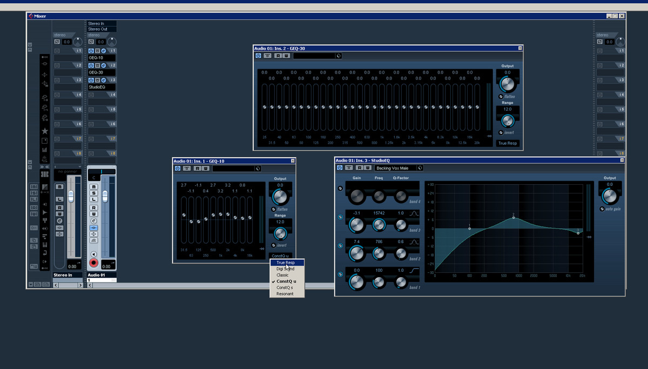The height and width of the screenshot is (369, 648).
Task: Deactivate StudioEQ band 2
Action: click(340, 246)
